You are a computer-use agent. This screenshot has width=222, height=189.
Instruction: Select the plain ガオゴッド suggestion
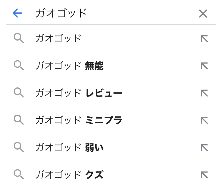point(58,39)
